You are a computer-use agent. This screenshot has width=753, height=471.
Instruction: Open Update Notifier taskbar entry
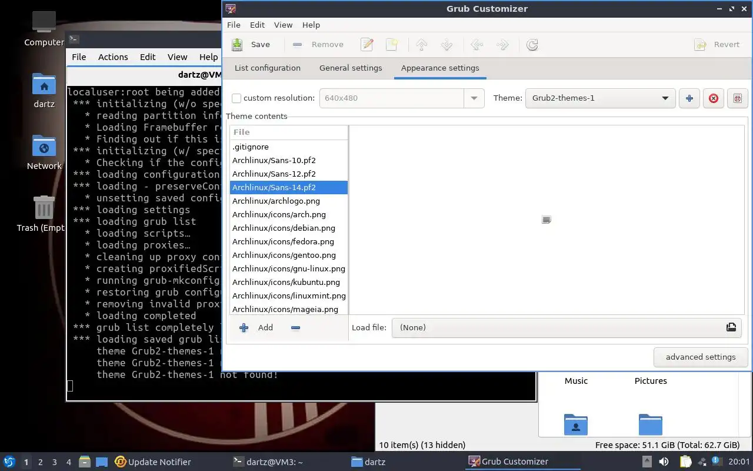click(x=153, y=462)
